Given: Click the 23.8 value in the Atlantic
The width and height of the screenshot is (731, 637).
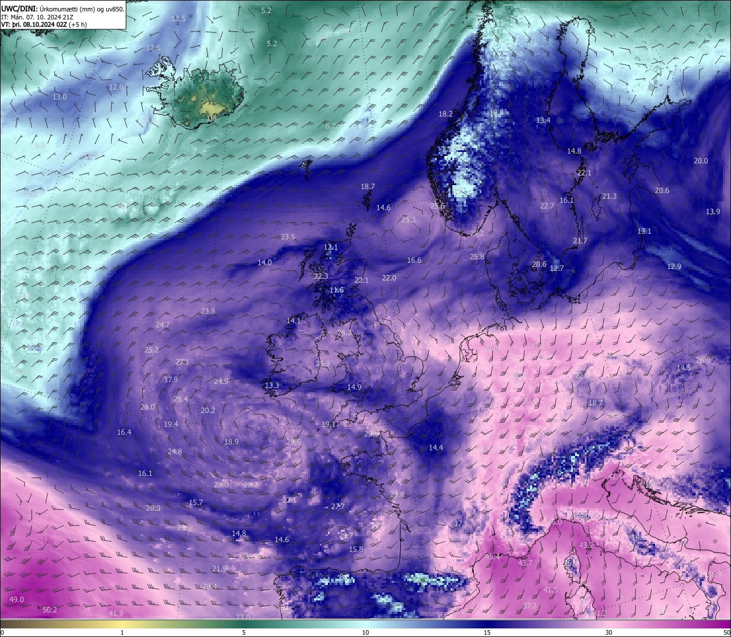Looking at the screenshot, I should pyautogui.click(x=208, y=311).
